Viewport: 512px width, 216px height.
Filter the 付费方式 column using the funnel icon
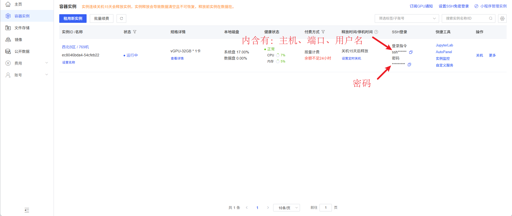(x=323, y=32)
